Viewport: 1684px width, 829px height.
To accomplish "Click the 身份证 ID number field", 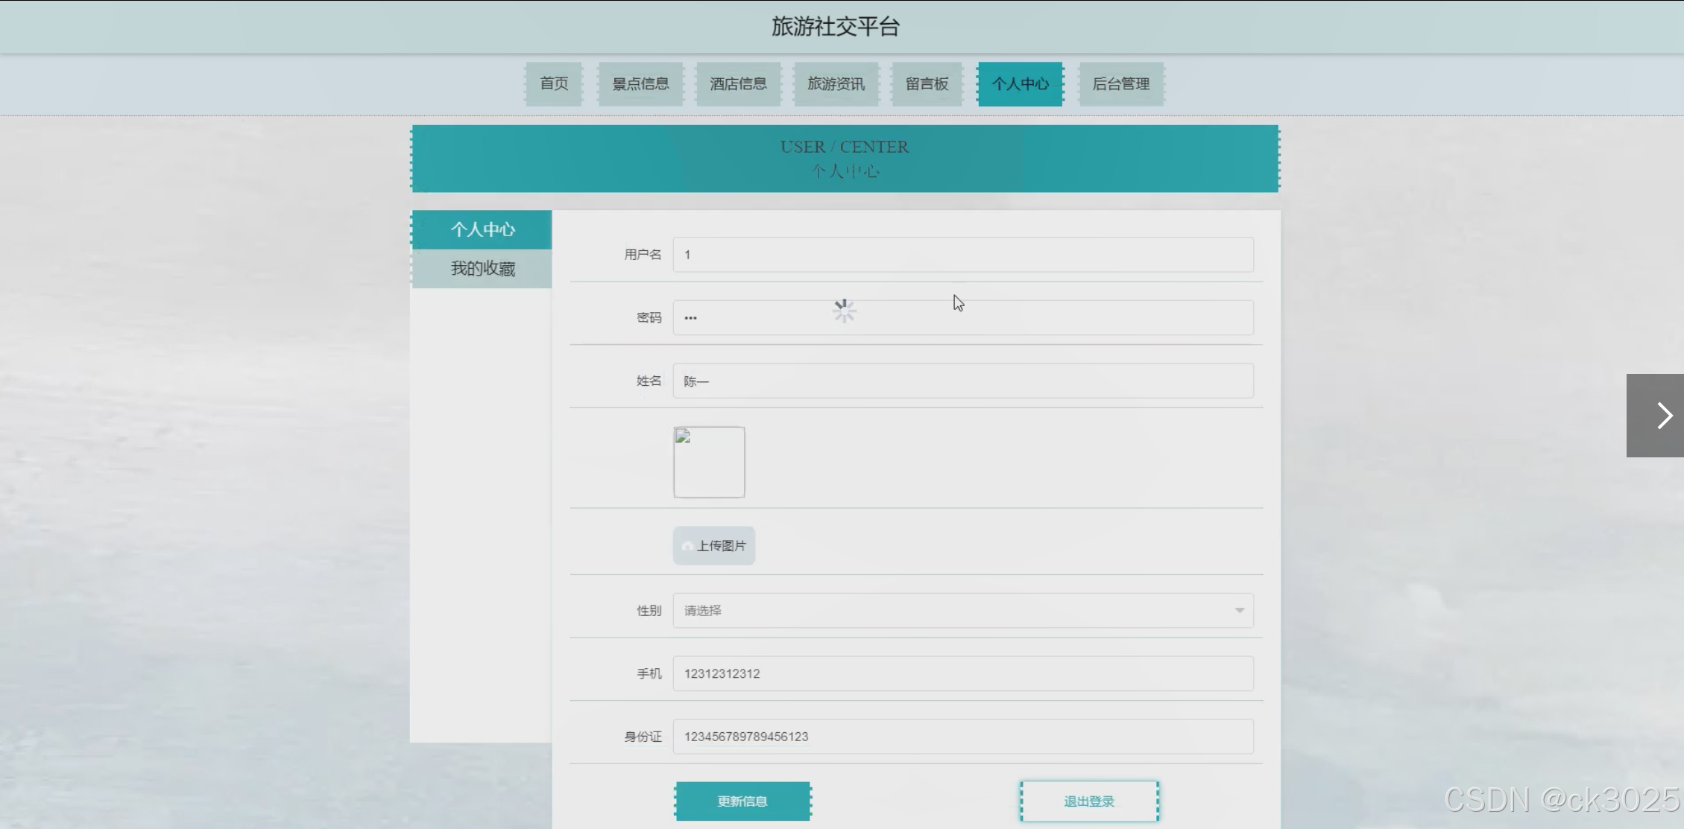I will pyautogui.click(x=962, y=737).
